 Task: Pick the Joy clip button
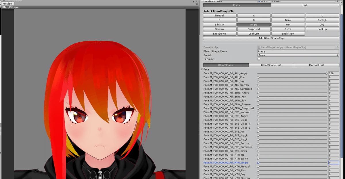point(322,25)
